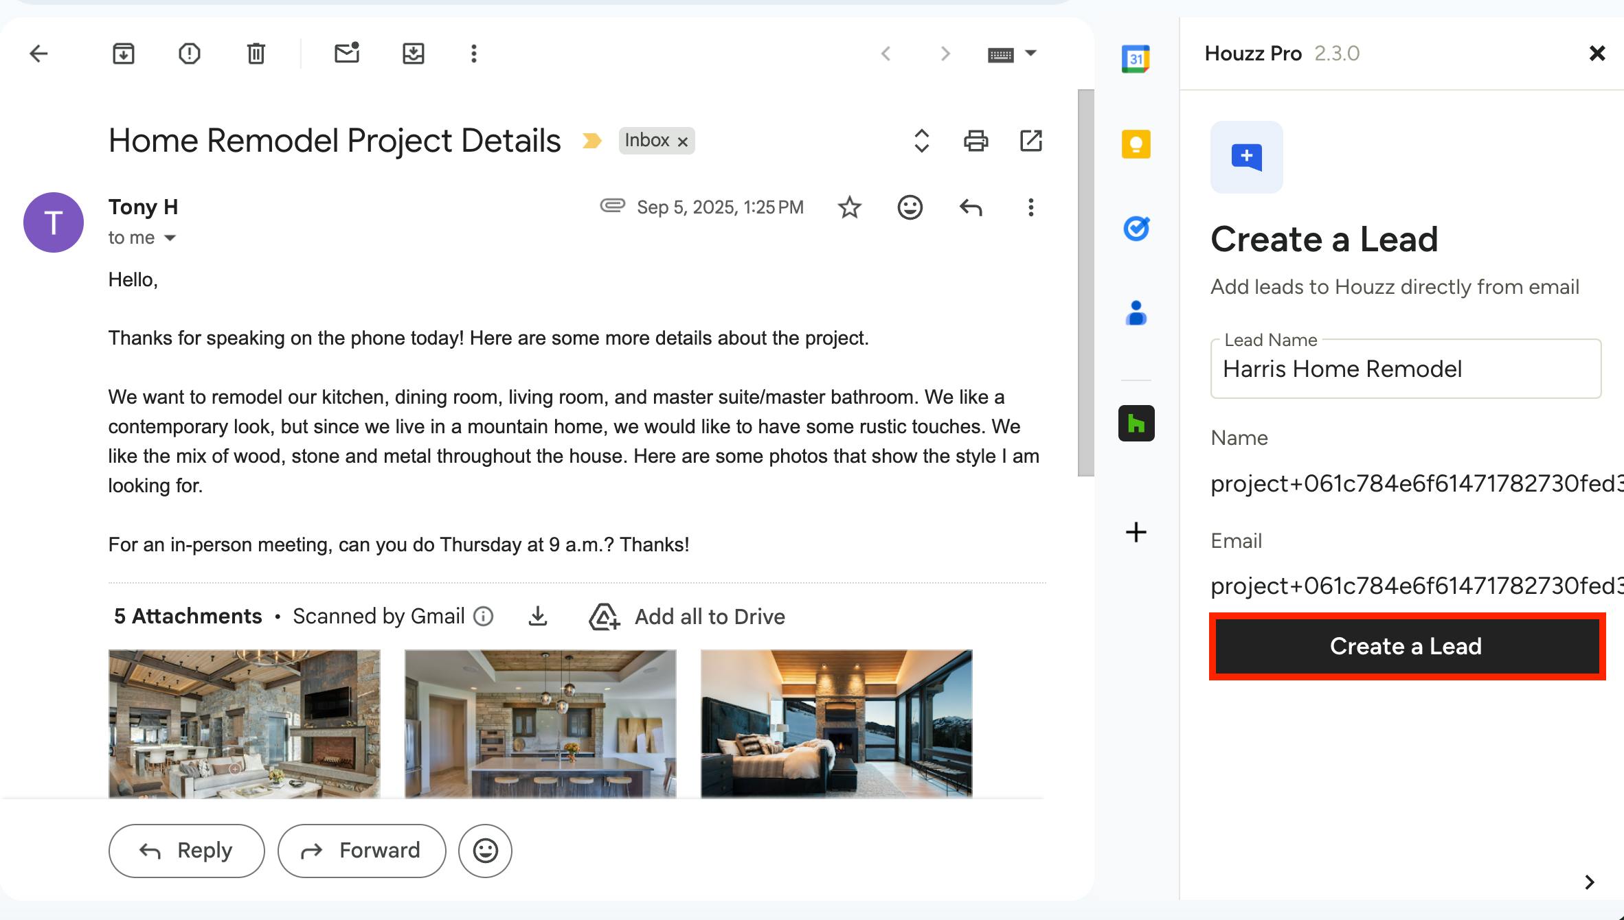Screen dimensions: 1624x920
Task: Click the Create a Lead button
Action: 1406,646
